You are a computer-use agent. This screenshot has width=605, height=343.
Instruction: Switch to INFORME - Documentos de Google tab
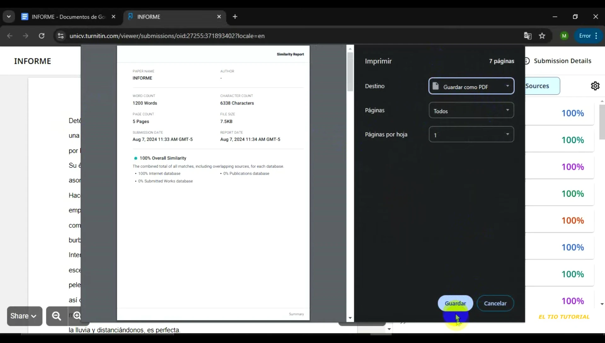(68, 17)
